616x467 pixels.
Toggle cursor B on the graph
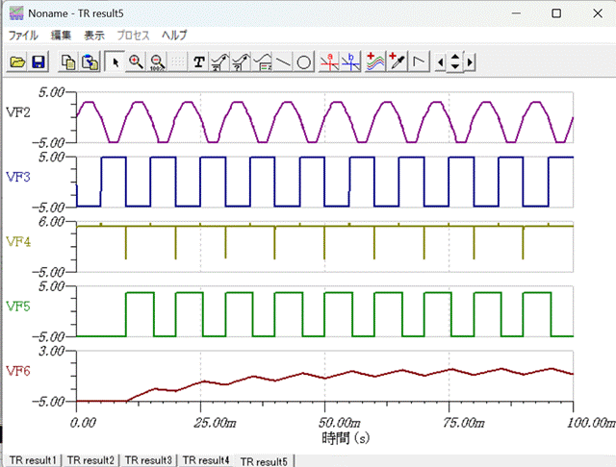(x=350, y=61)
